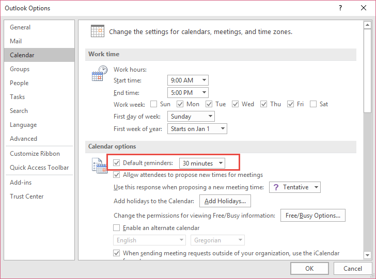Open the Default reminders 30 minutes dropdown
The image size is (376, 279).
pos(202,163)
